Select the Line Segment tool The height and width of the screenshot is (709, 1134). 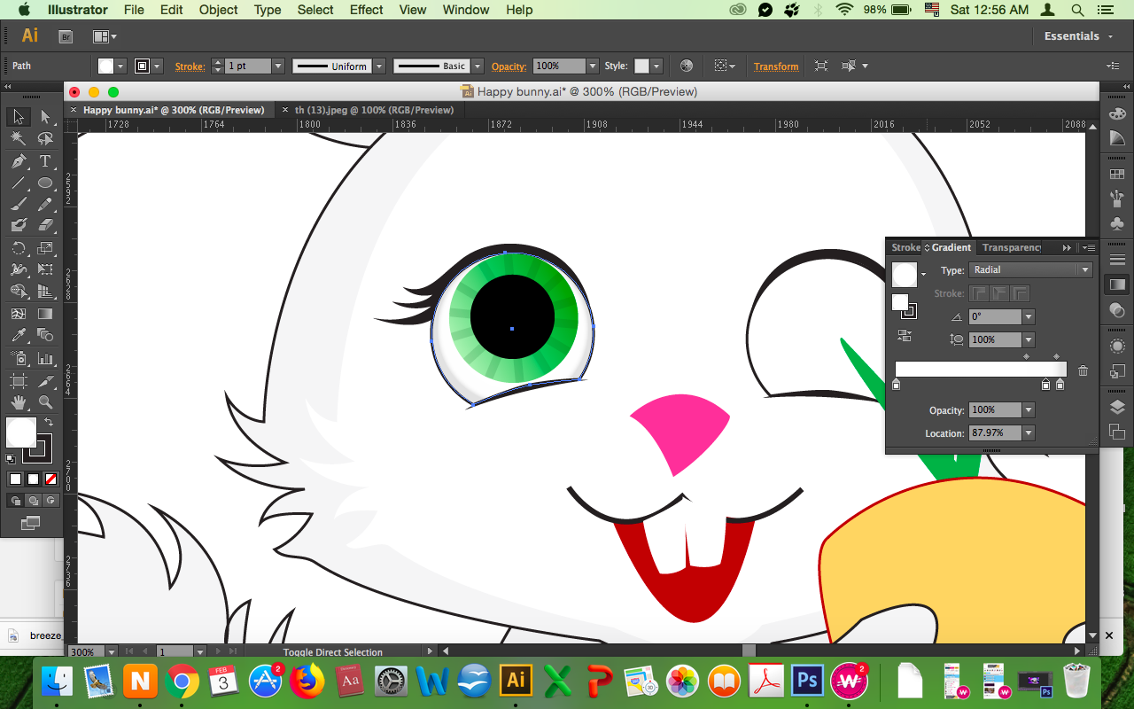pyautogui.click(x=18, y=183)
